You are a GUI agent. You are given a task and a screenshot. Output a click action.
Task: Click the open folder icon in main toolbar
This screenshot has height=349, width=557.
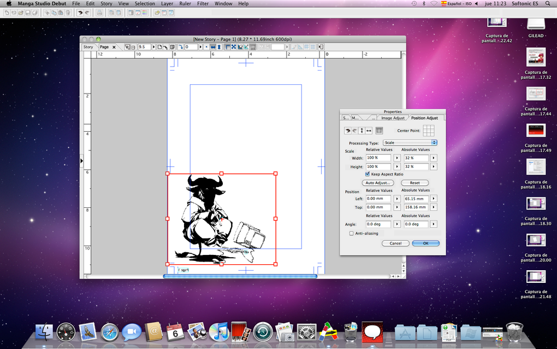21,13
